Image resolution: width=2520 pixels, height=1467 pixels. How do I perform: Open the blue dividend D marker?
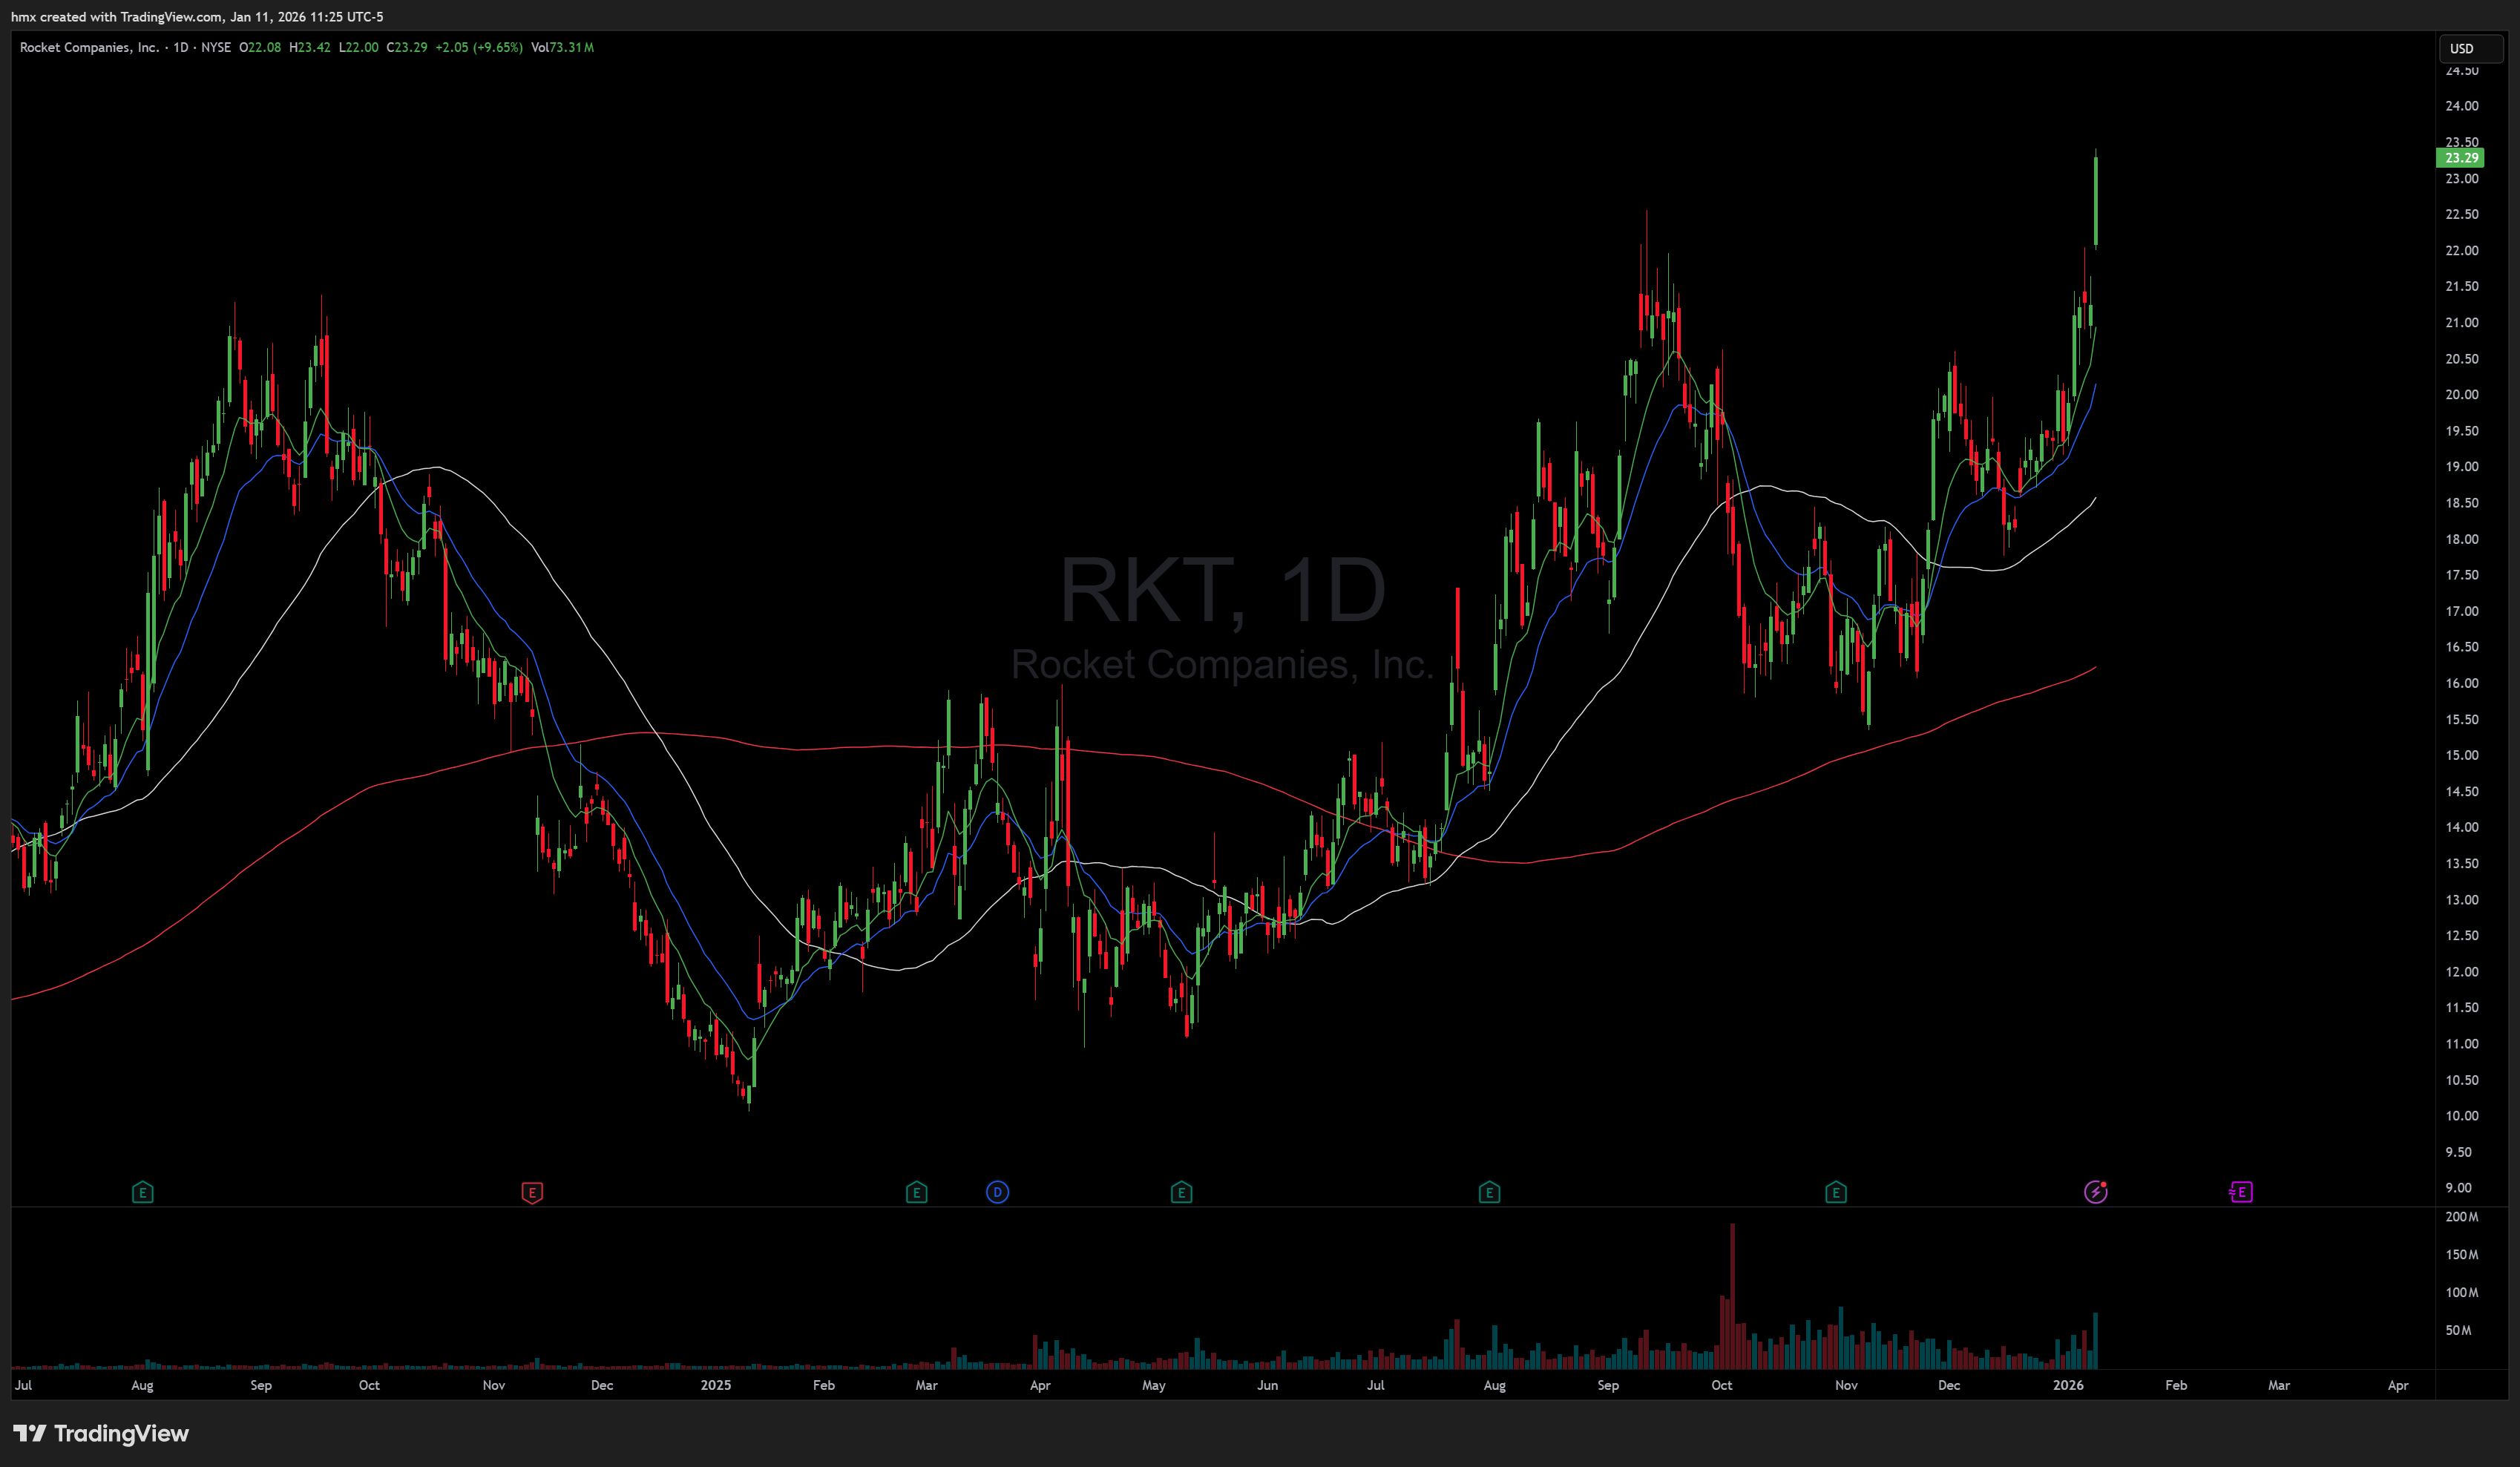click(997, 1192)
